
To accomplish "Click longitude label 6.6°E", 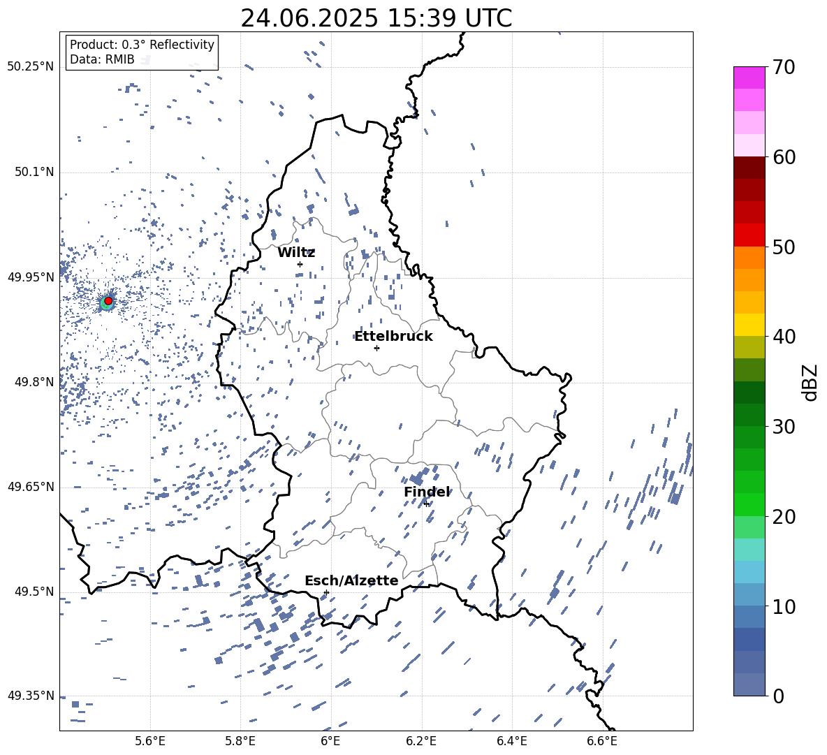I will pos(602,741).
